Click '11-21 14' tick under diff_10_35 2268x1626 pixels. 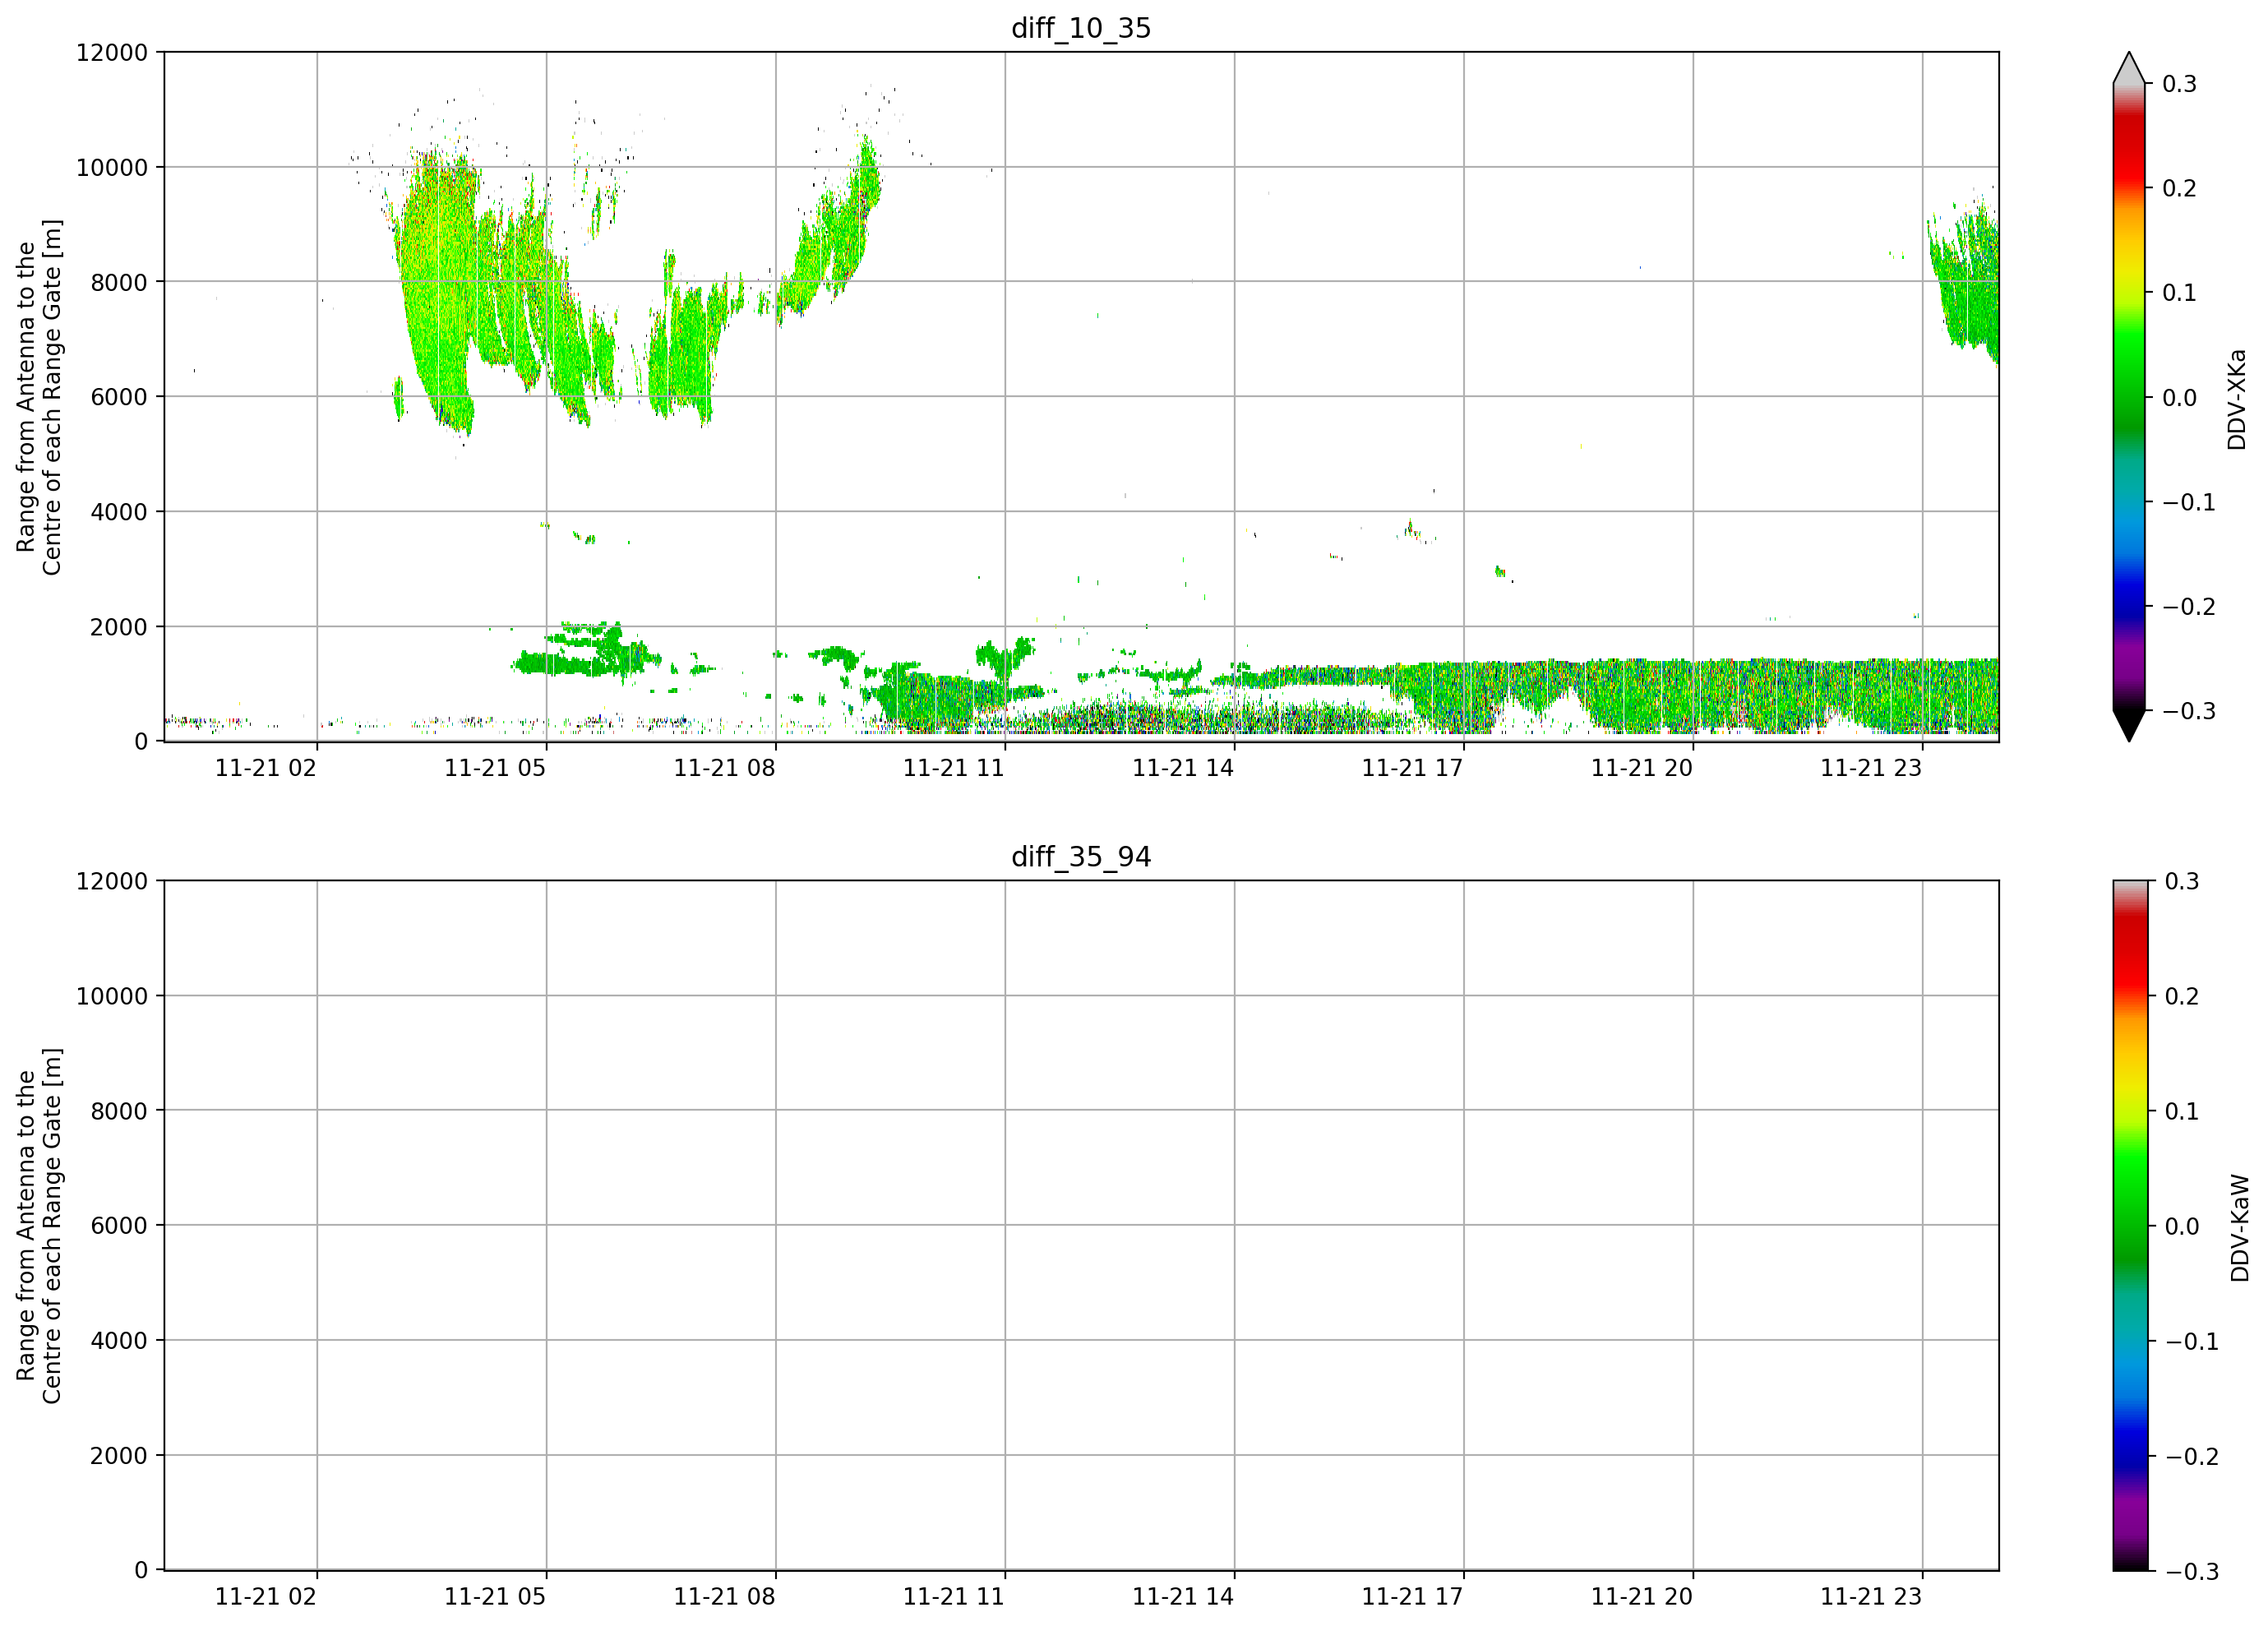[x=1183, y=768]
